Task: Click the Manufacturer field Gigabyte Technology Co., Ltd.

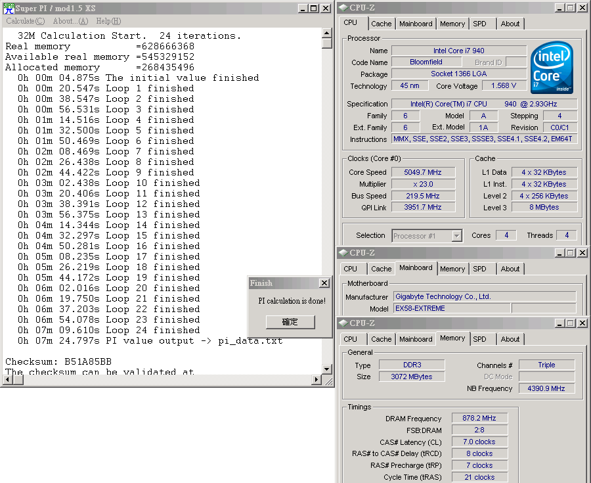Action: pos(485,297)
